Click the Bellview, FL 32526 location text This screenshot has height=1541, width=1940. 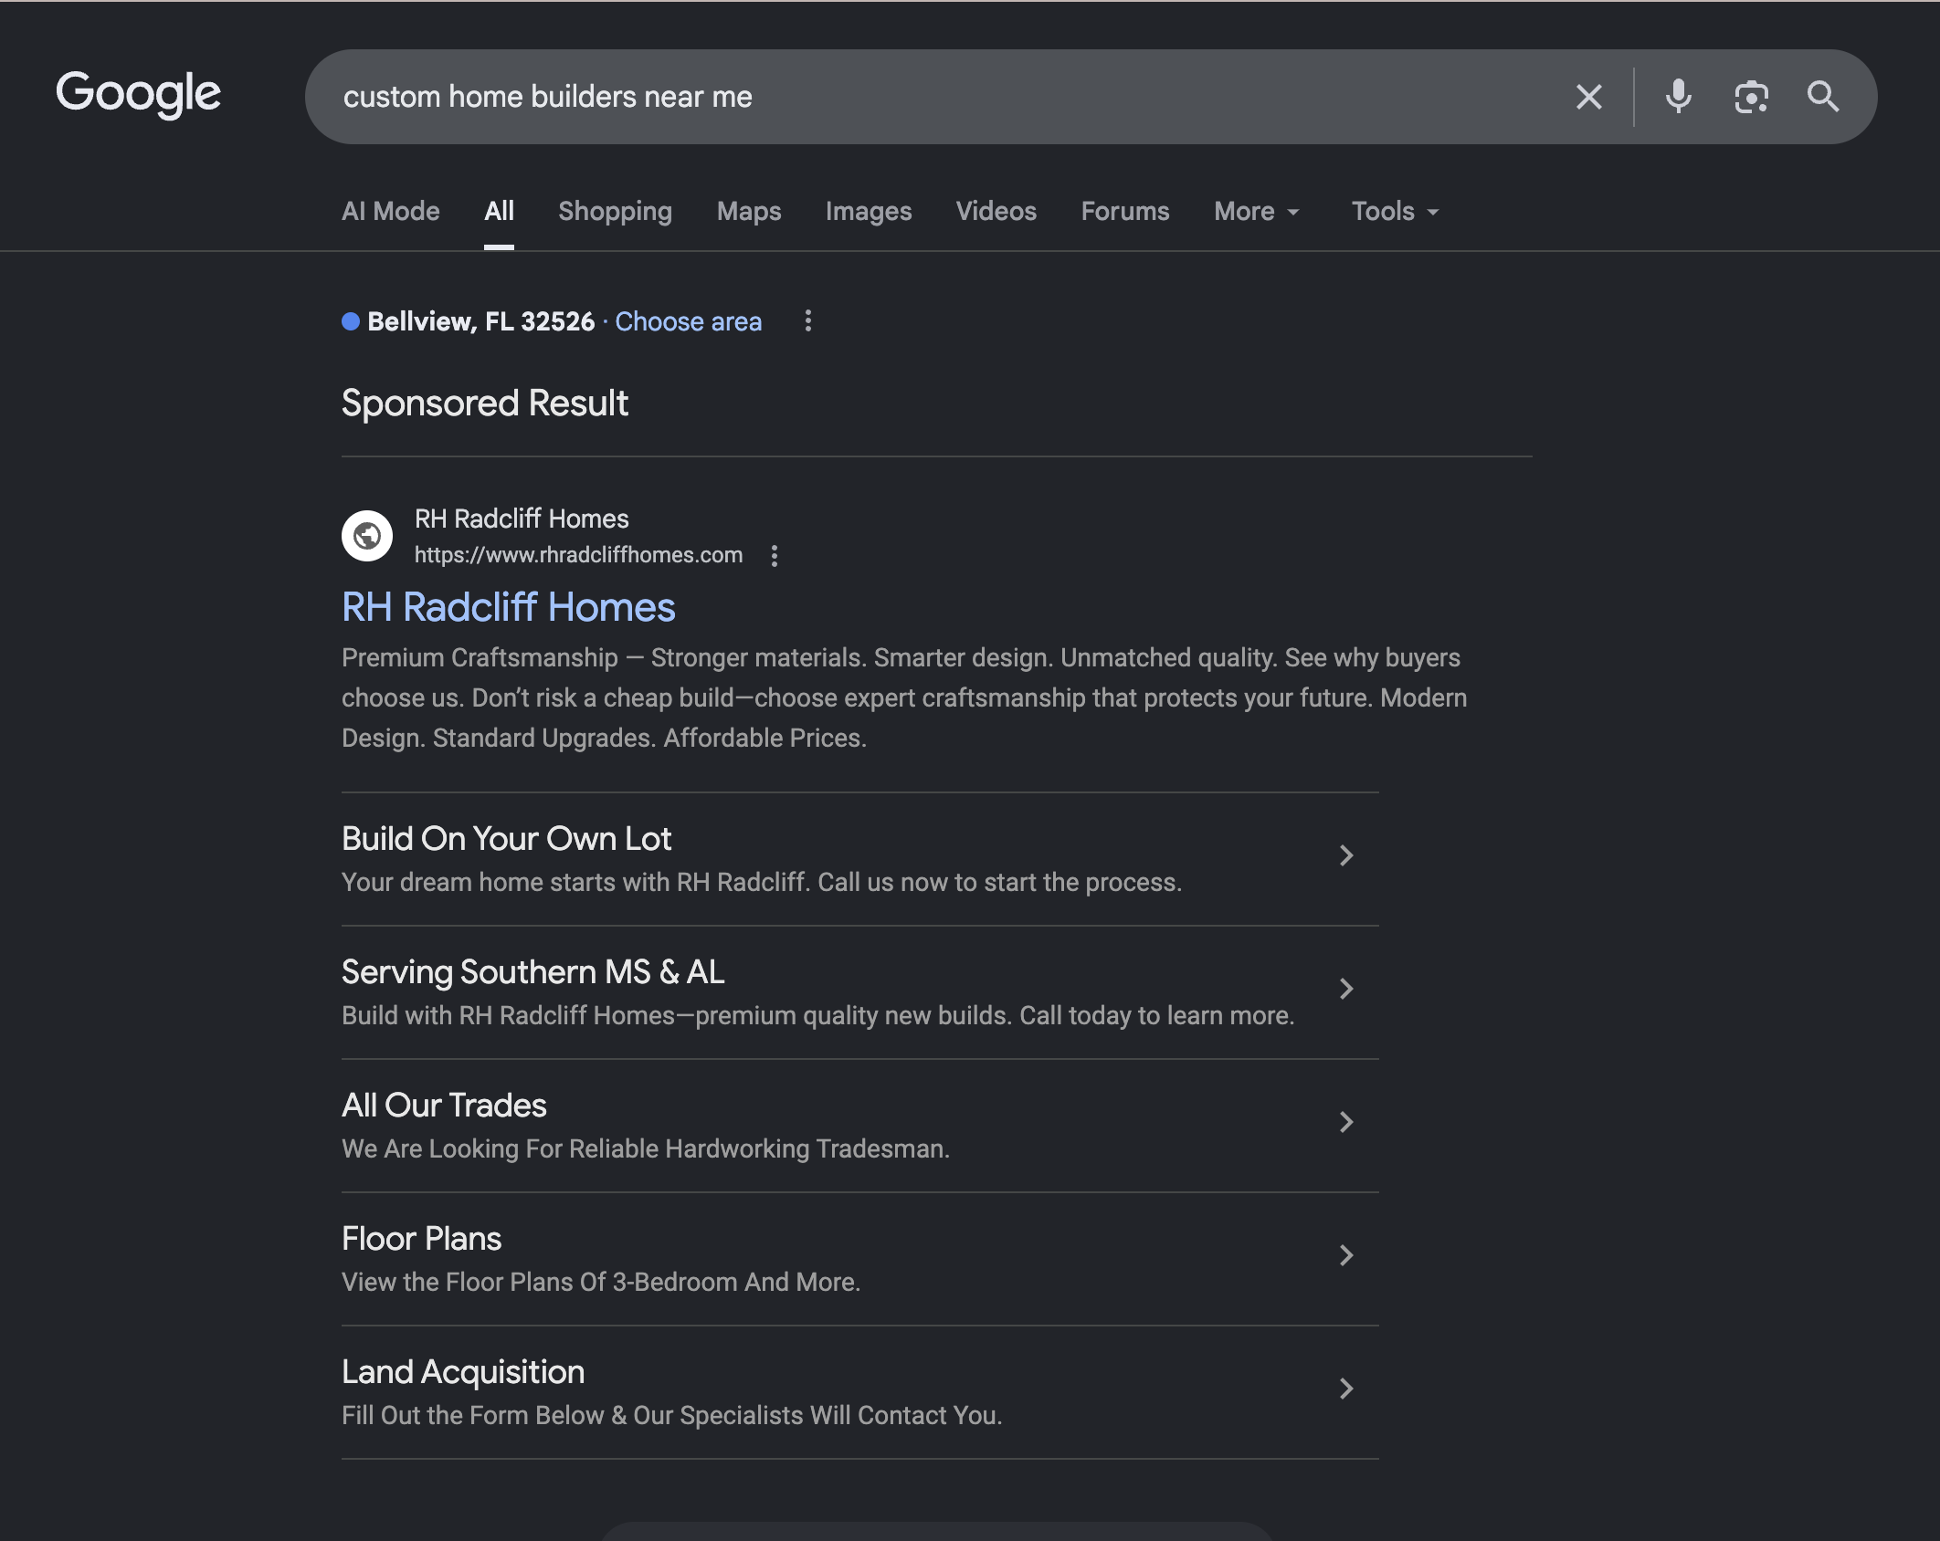pyautogui.click(x=481, y=321)
